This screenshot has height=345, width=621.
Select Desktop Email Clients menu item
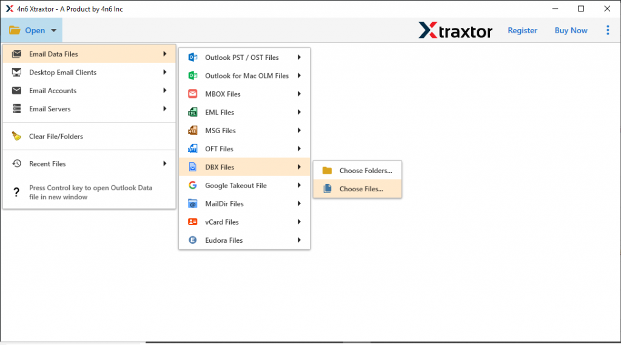pos(89,72)
